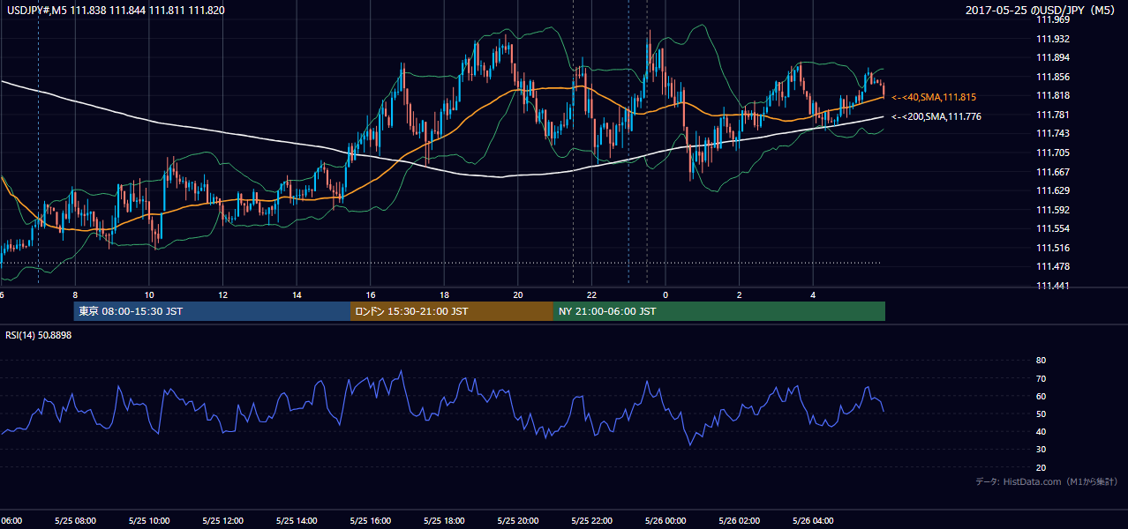
Task: Click hour label 22 on chart time axis
Action: click(591, 295)
